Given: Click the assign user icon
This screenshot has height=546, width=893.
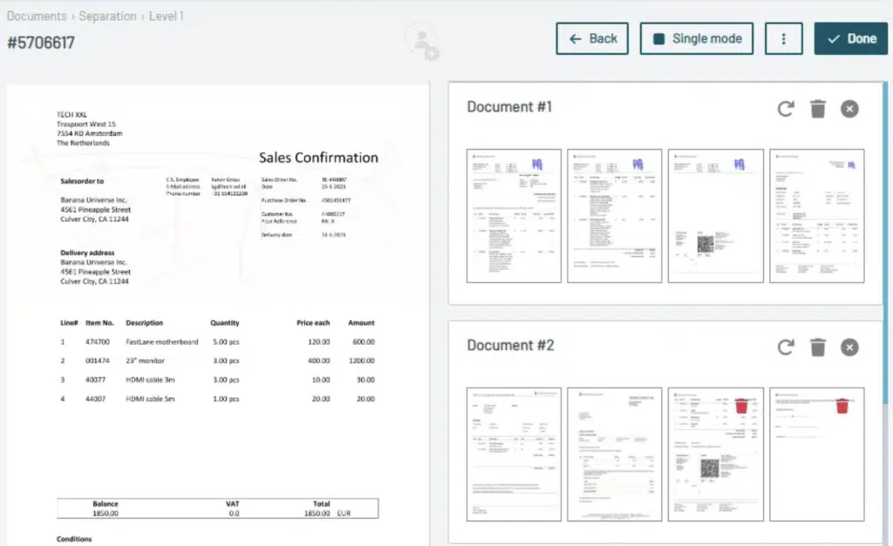Looking at the screenshot, I should point(423,41).
